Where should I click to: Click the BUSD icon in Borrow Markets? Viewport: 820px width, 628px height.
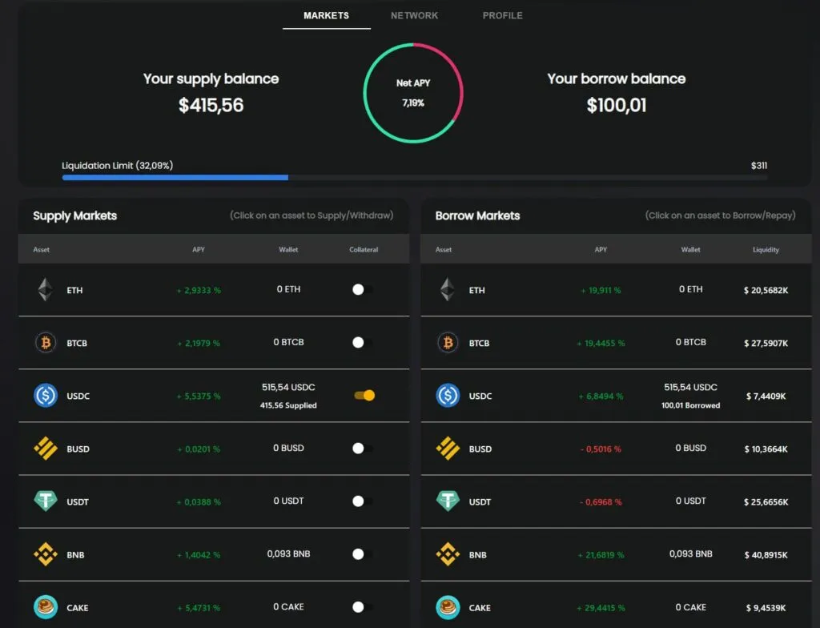tap(448, 449)
